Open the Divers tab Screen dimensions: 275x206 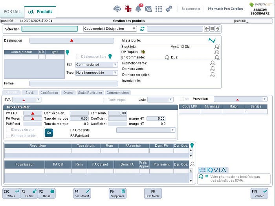(68, 93)
